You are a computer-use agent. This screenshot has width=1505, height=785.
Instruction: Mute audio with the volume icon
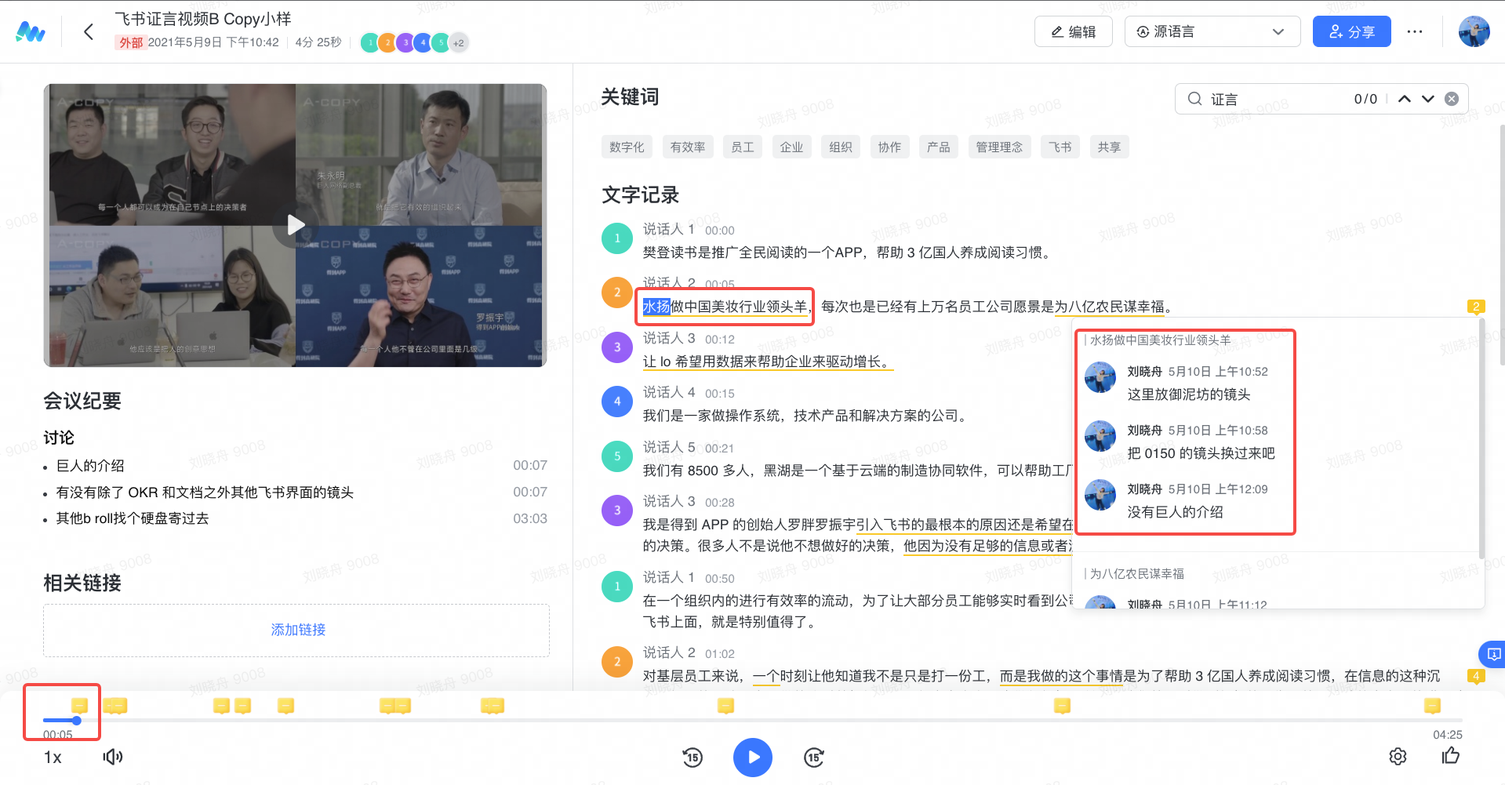pos(113,757)
